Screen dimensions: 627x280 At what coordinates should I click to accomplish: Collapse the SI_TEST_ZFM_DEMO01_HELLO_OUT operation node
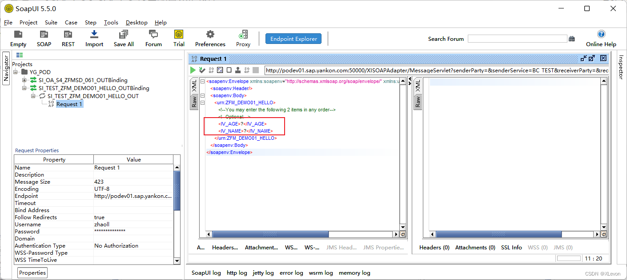(x=33, y=96)
